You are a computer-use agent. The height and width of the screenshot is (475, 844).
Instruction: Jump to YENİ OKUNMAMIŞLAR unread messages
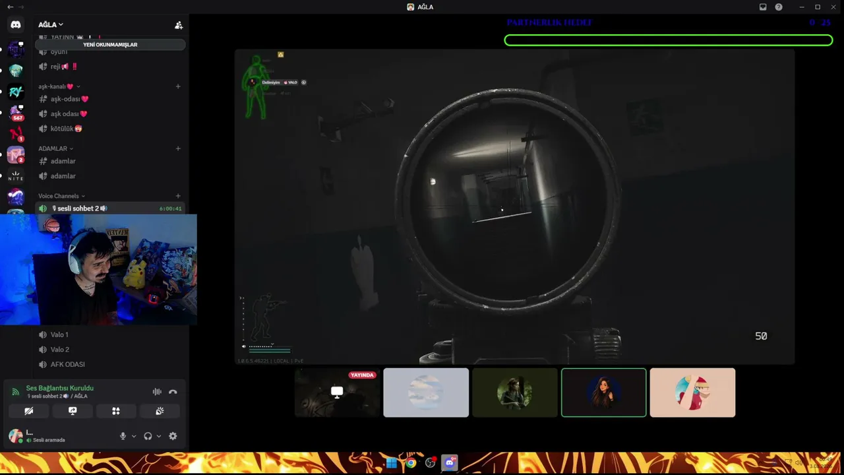(x=110, y=45)
